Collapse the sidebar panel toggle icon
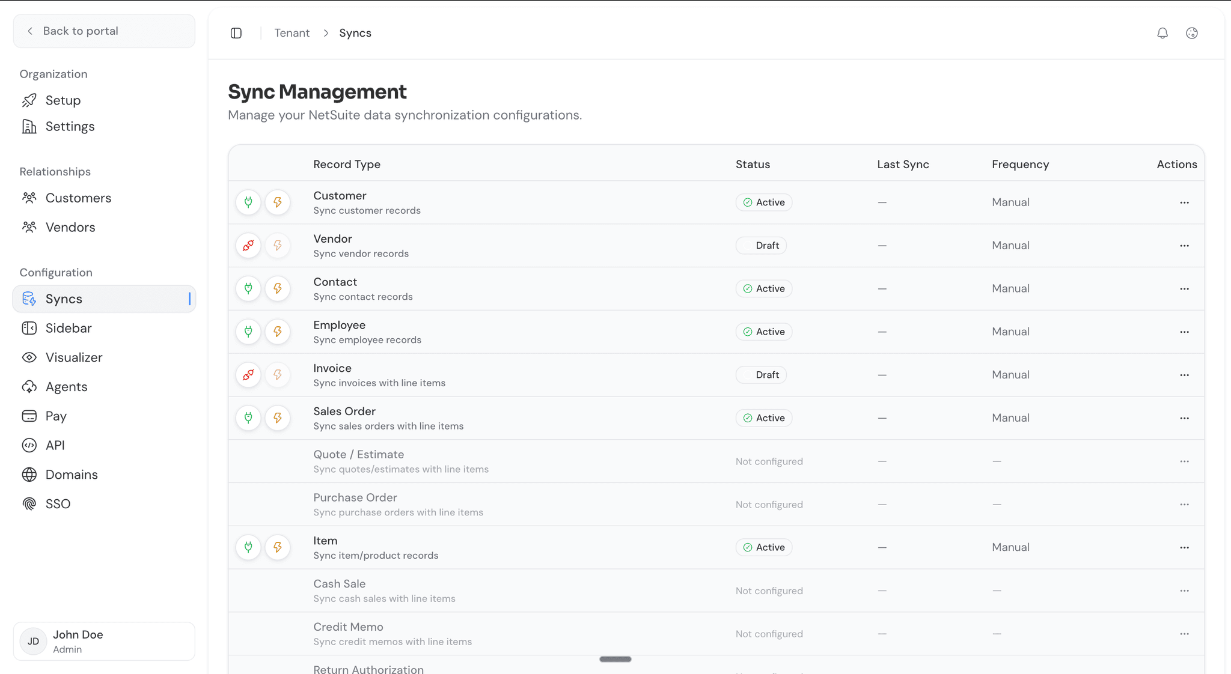 [236, 33]
